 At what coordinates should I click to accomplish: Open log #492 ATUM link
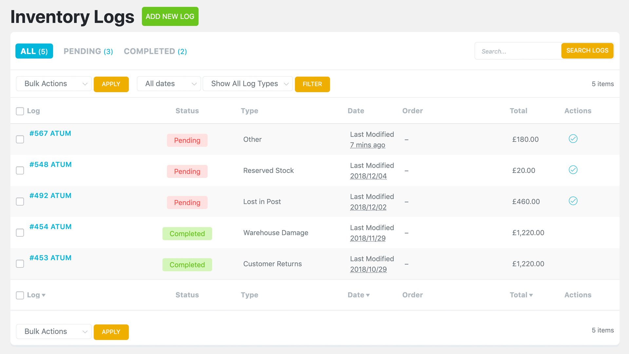(x=50, y=196)
